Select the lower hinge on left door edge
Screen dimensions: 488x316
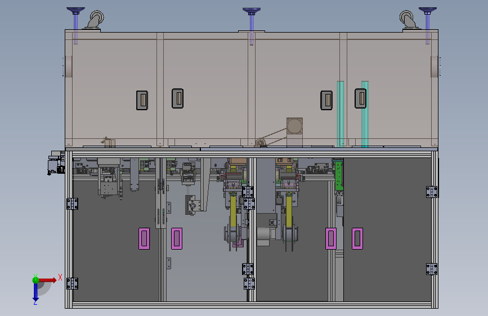(72, 283)
